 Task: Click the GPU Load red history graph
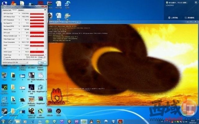pos(37,33)
